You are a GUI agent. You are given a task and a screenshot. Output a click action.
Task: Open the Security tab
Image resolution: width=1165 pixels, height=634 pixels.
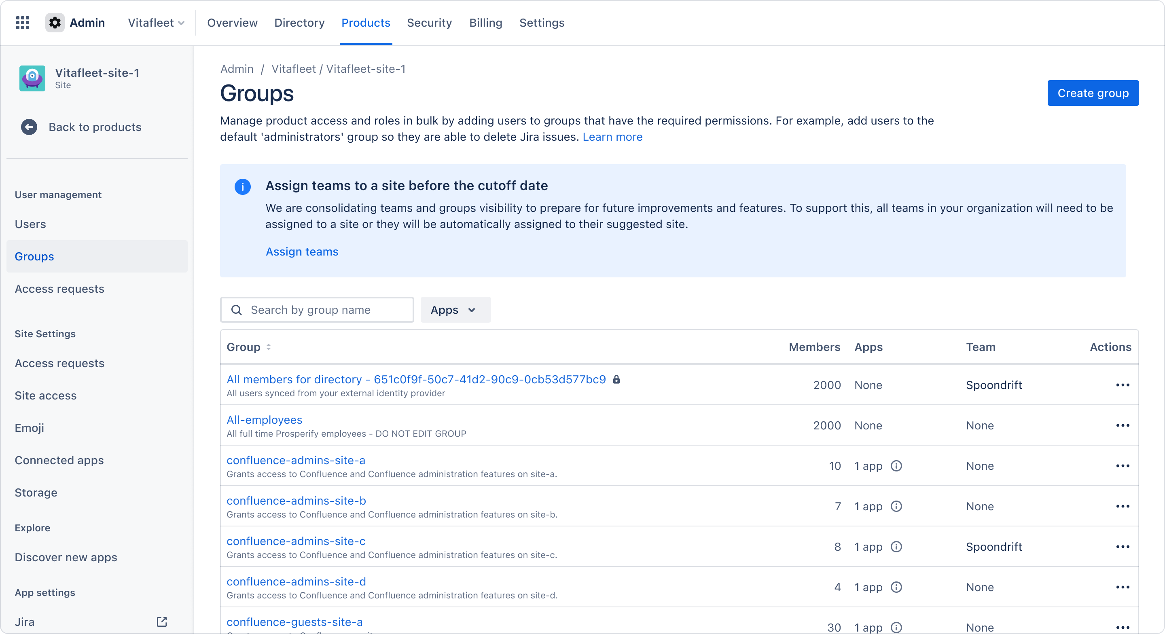click(429, 23)
